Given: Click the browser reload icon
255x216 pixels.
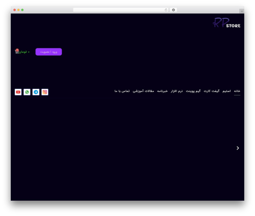Looking at the screenshot, I should [166, 10].
